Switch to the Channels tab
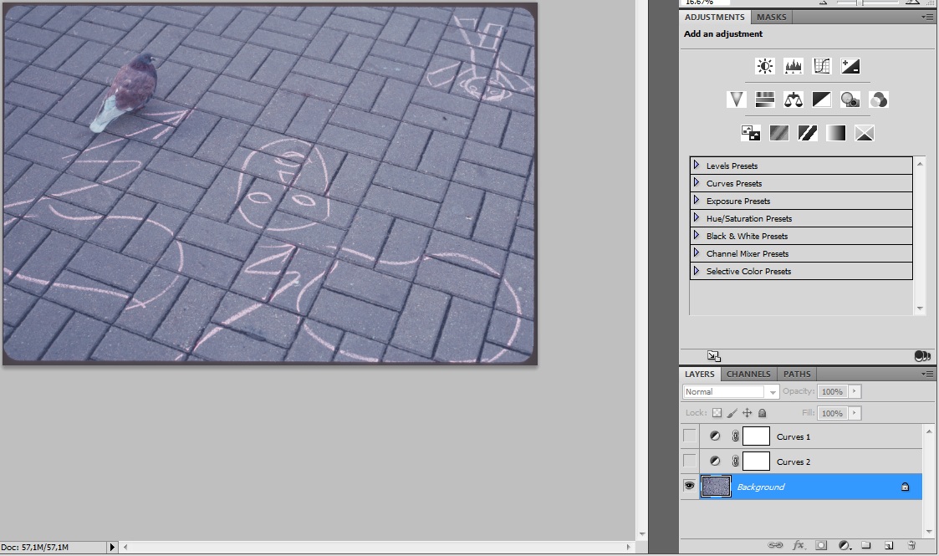Viewport: 939px width, 556px height. pos(748,374)
